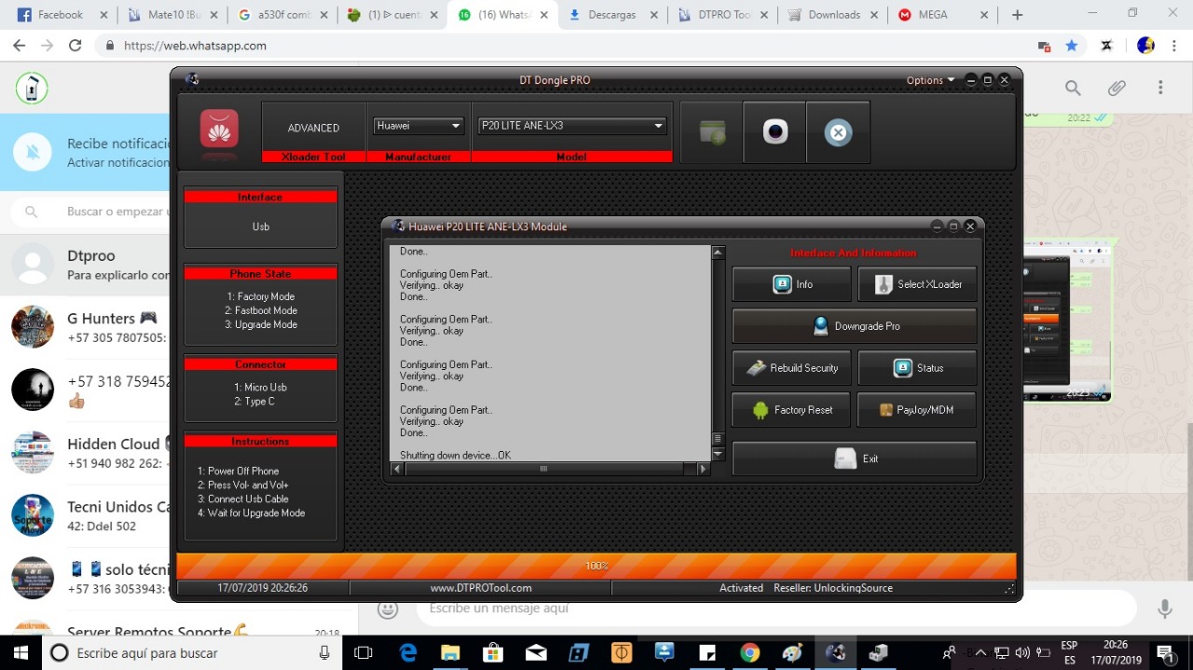Click the log vertical scrollbar down arrow
This screenshot has width=1193, height=670.
pyautogui.click(x=718, y=454)
